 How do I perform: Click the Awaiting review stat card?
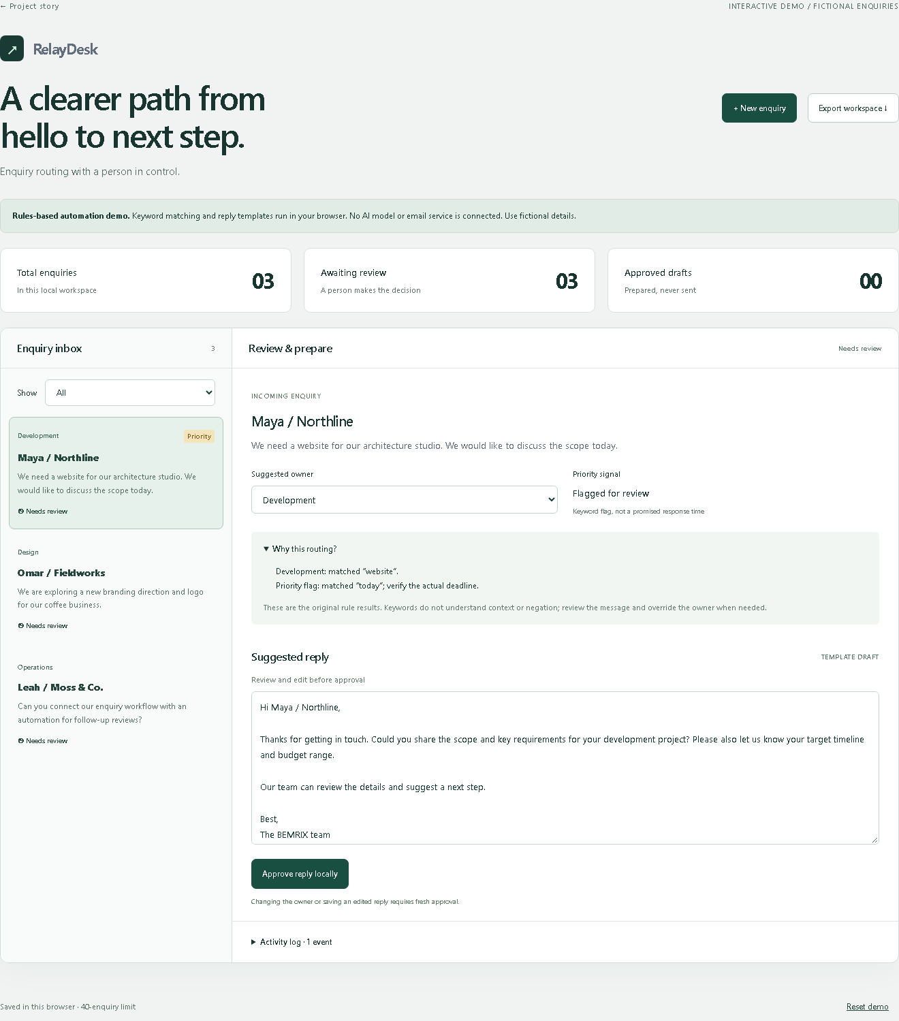(x=449, y=280)
